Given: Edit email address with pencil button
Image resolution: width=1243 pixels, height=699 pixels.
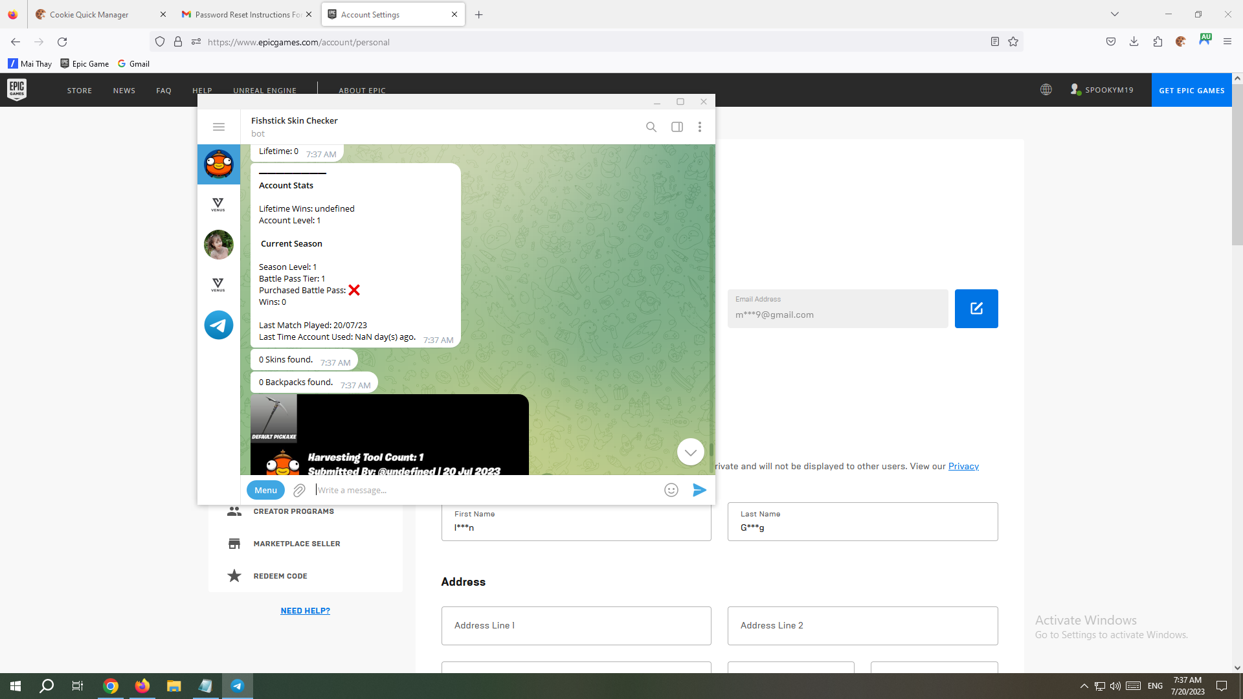Looking at the screenshot, I should [976, 309].
